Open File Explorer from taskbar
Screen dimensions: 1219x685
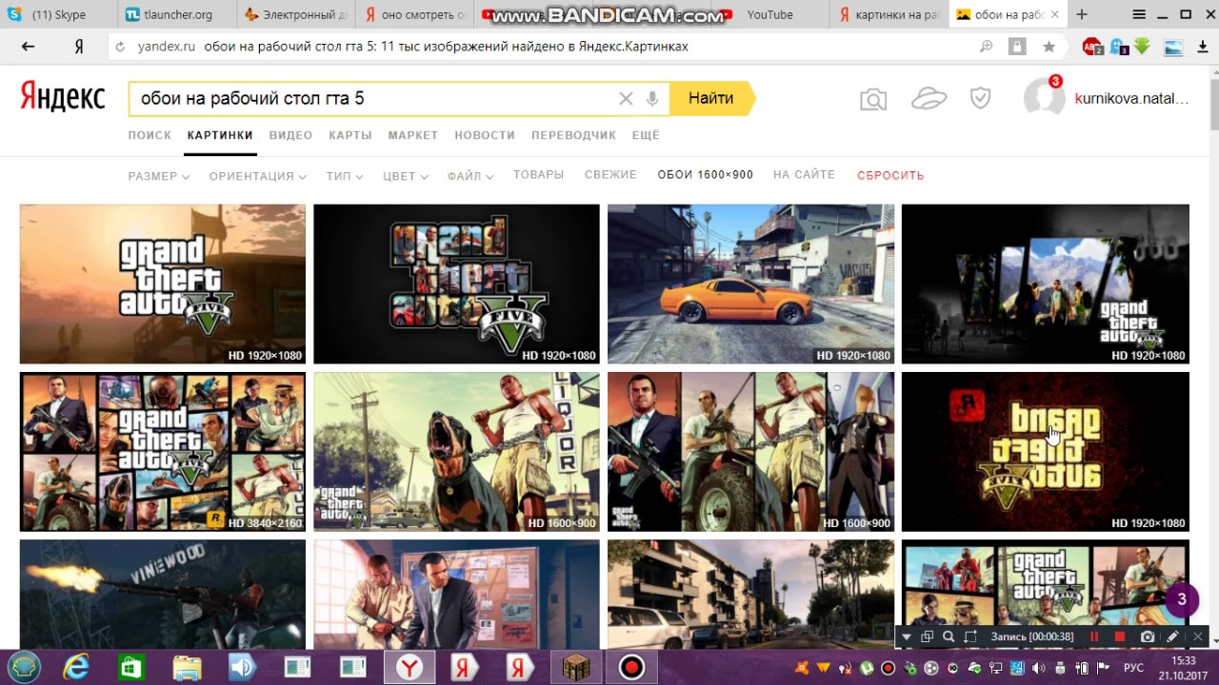pyautogui.click(x=187, y=667)
